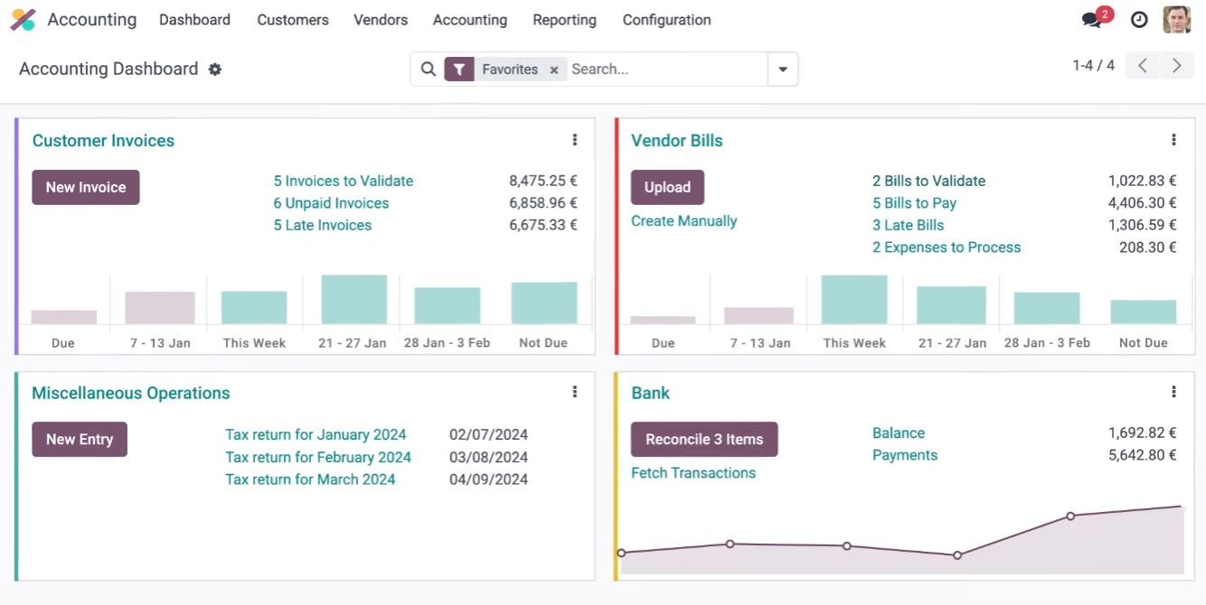The height and width of the screenshot is (605, 1206).
Task: Expand the search options dropdown arrow
Action: [x=783, y=70]
